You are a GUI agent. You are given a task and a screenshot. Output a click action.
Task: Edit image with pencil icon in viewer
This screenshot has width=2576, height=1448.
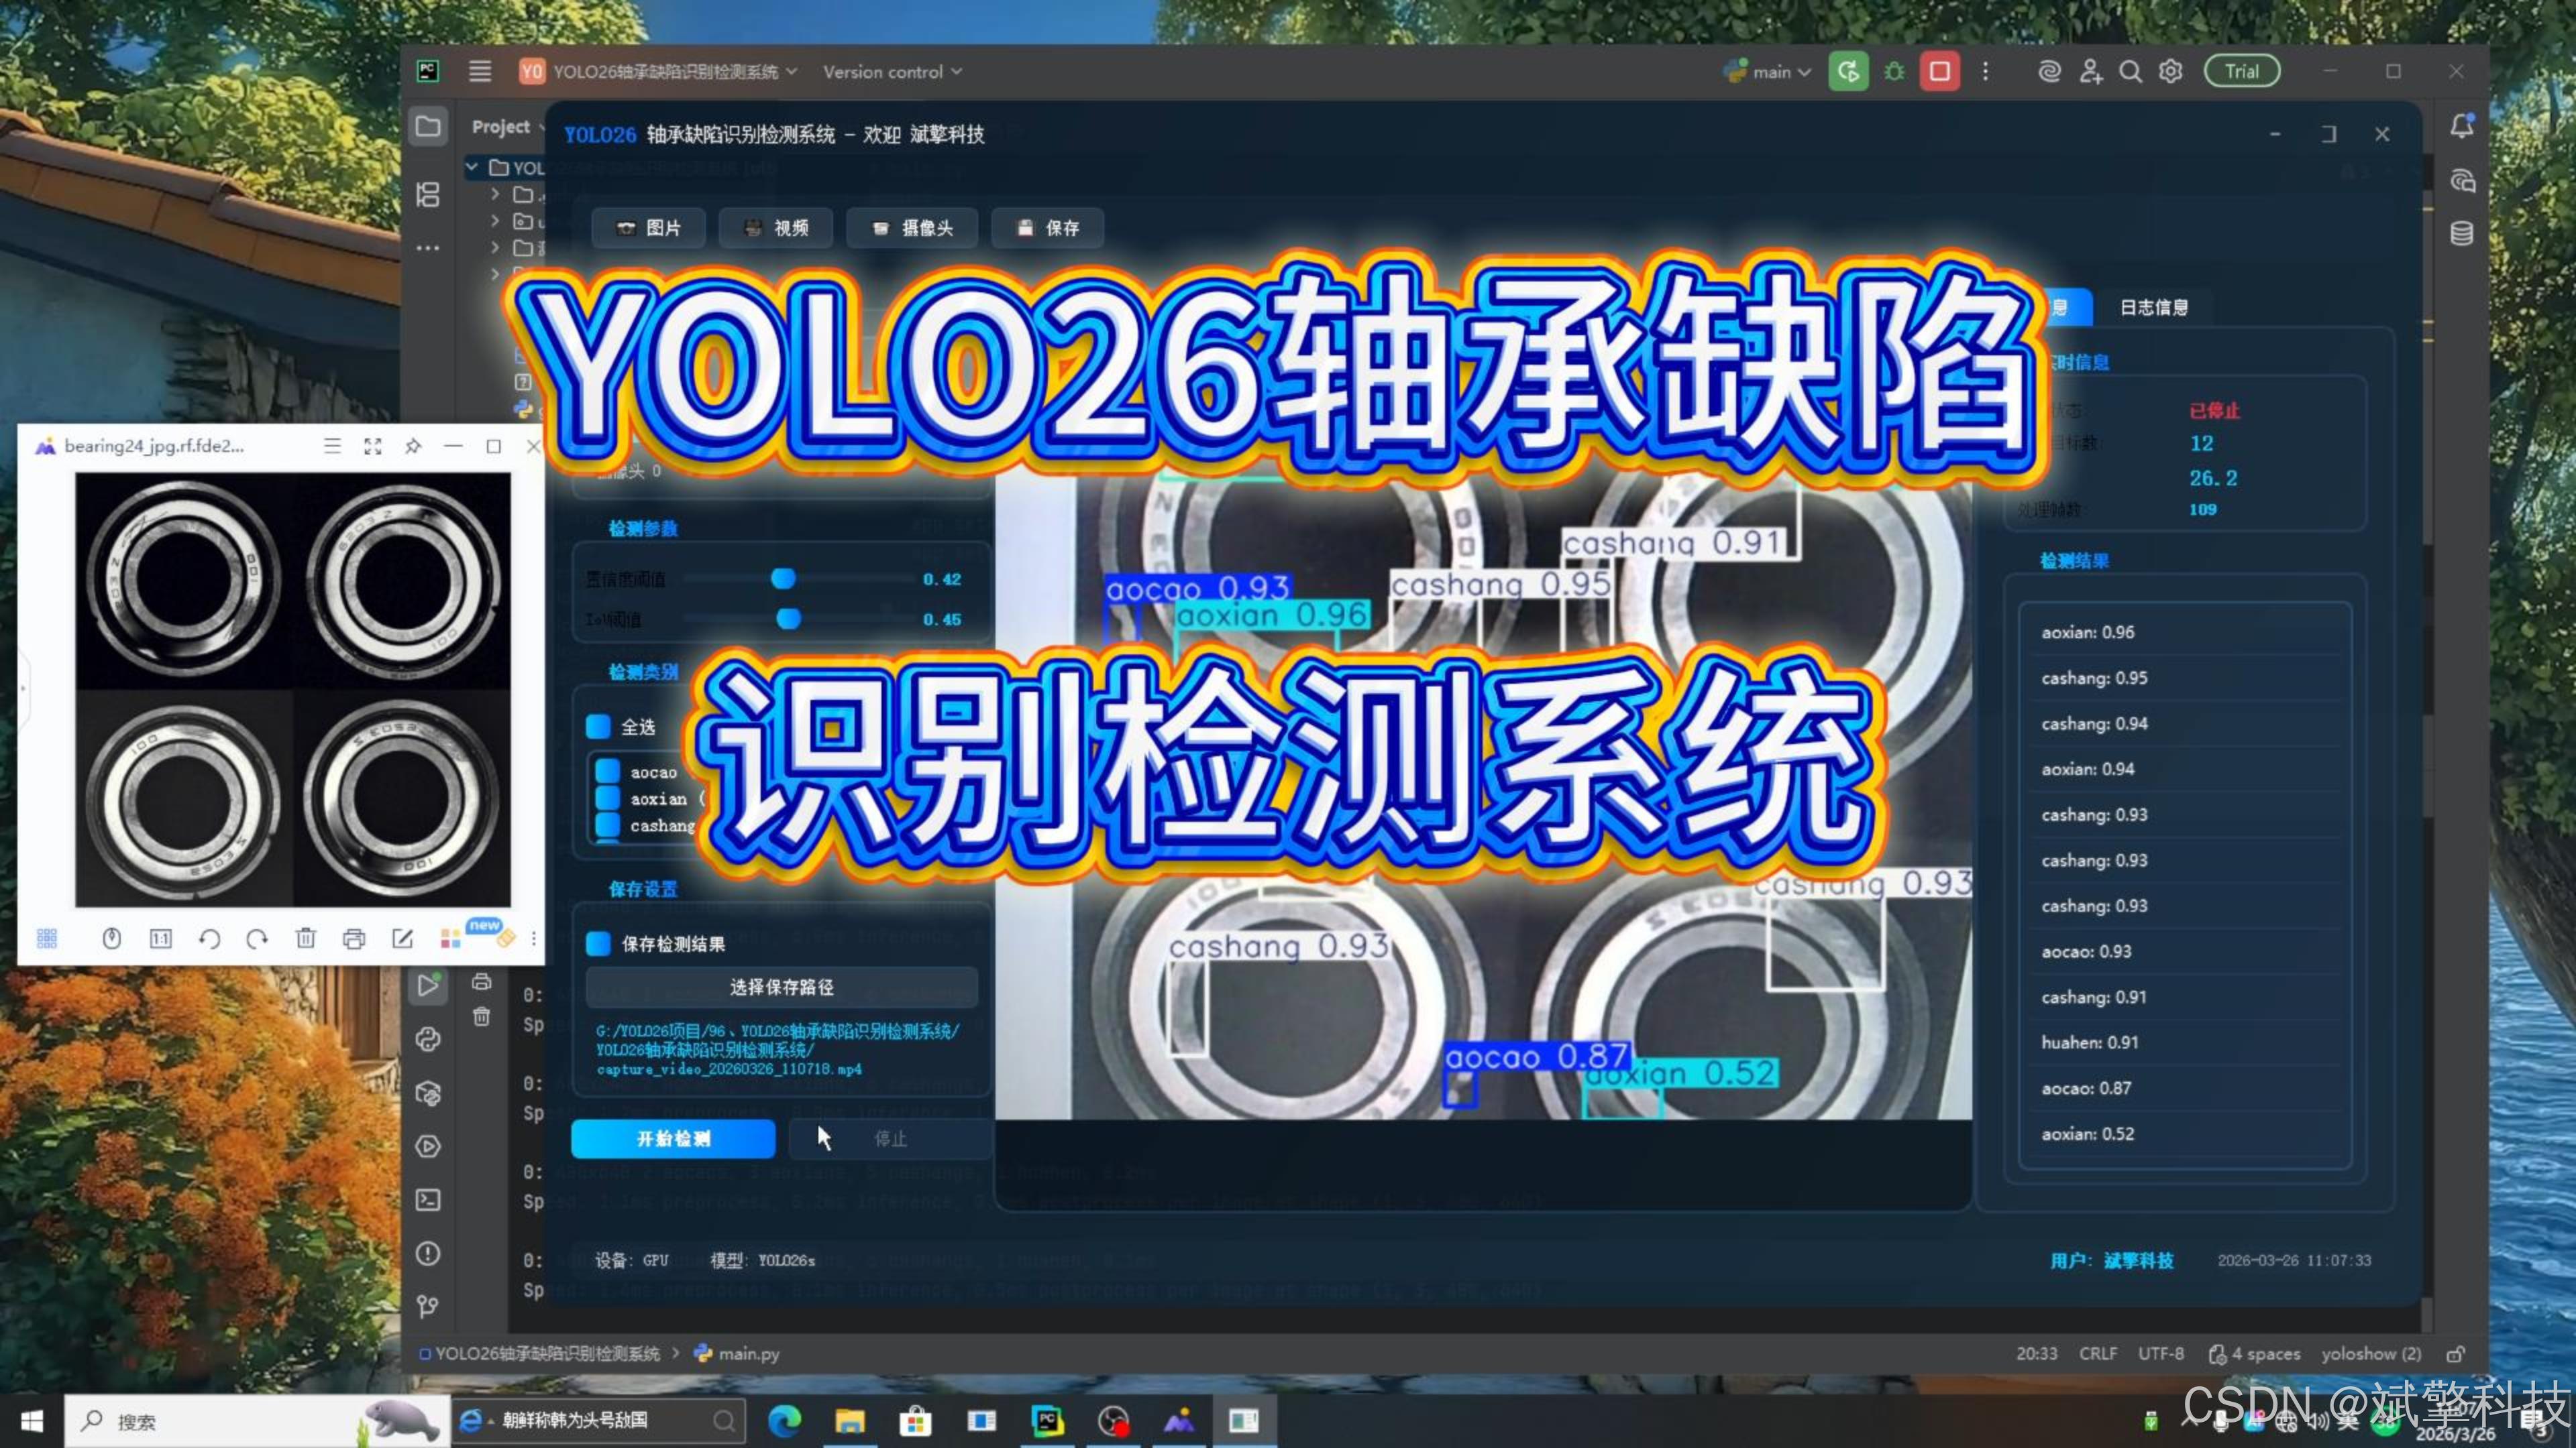point(402,939)
